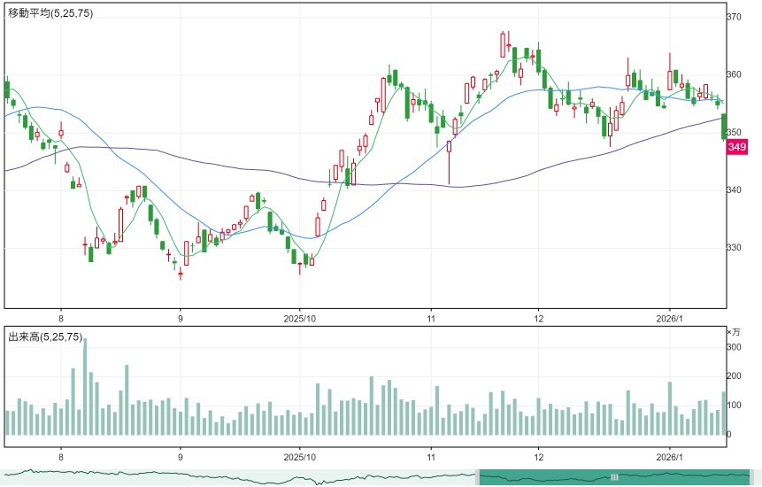Click the 12 month label under the candlestick chart
The width and height of the screenshot is (762, 487).
coord(538,319)
